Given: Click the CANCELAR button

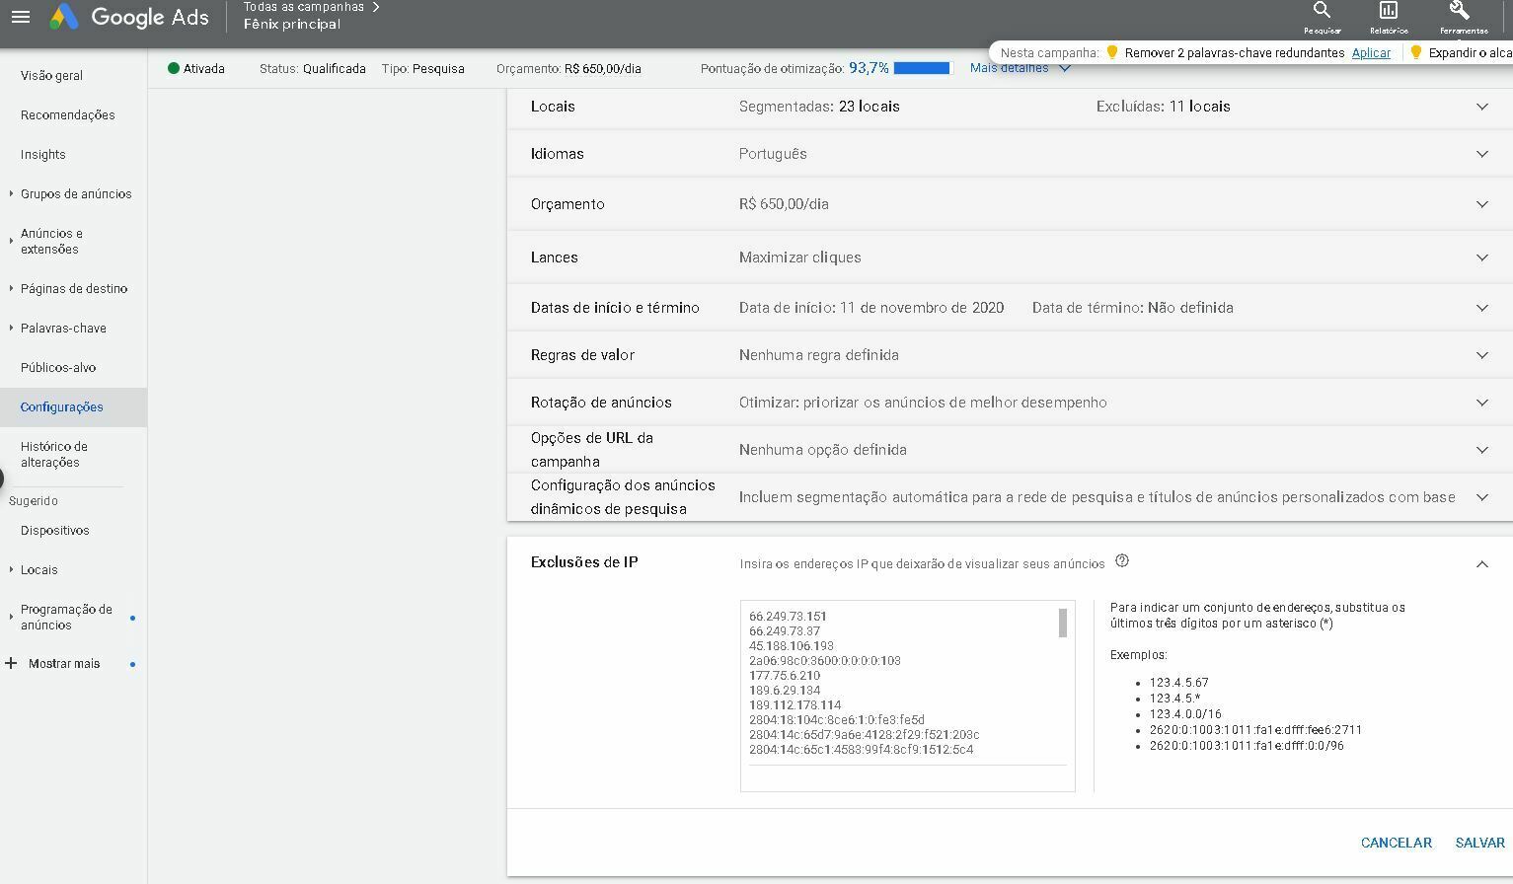Looking at the screenshot, I should 1396,843.
